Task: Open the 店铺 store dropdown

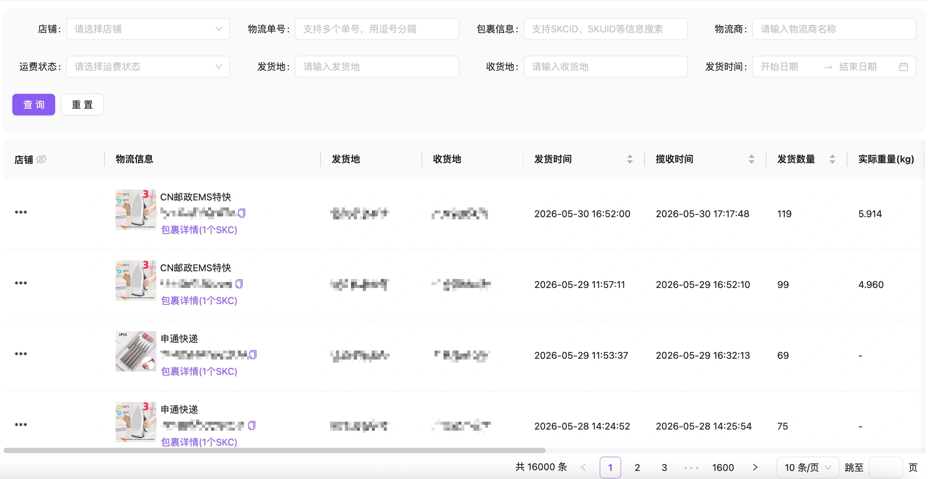Action: click(x=148, y=29)
